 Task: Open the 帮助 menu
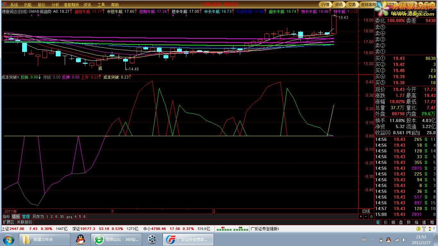coord(115,5)
